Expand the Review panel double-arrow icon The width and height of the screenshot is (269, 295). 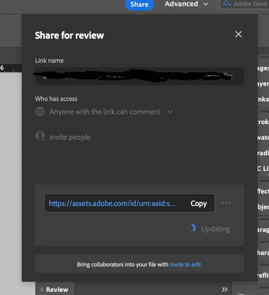(x=225, y=289)
